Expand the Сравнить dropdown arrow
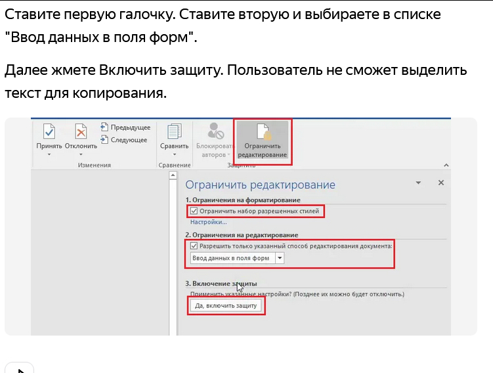Viewport: 493px width, 373px height. [174, 154]
